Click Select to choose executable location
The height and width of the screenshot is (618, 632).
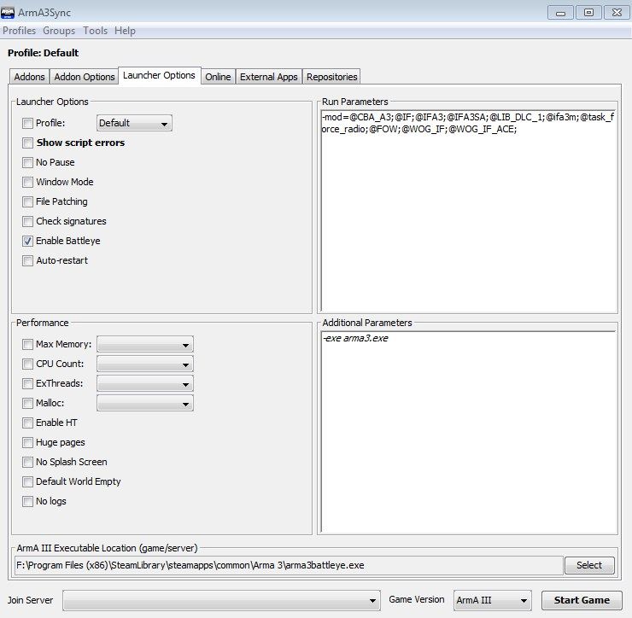589,566
